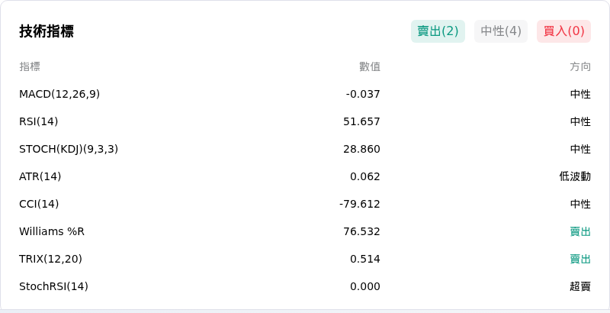610x313 pixels.
Task: Select the RSI(14) indicator row
Action: [x=305, y=122]
